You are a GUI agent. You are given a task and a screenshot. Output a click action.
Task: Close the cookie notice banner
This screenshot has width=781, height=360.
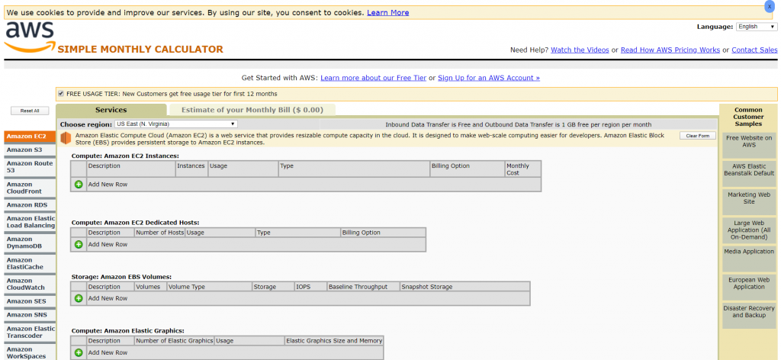pos(770,6)
